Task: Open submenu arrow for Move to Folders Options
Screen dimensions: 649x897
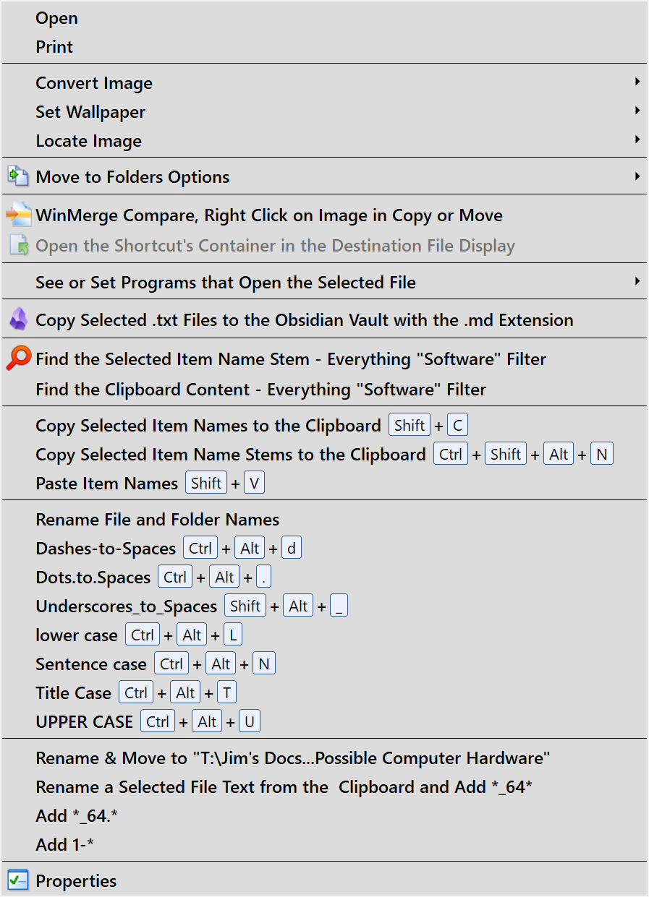Action: pyautogui.click(x=637, y=176)
